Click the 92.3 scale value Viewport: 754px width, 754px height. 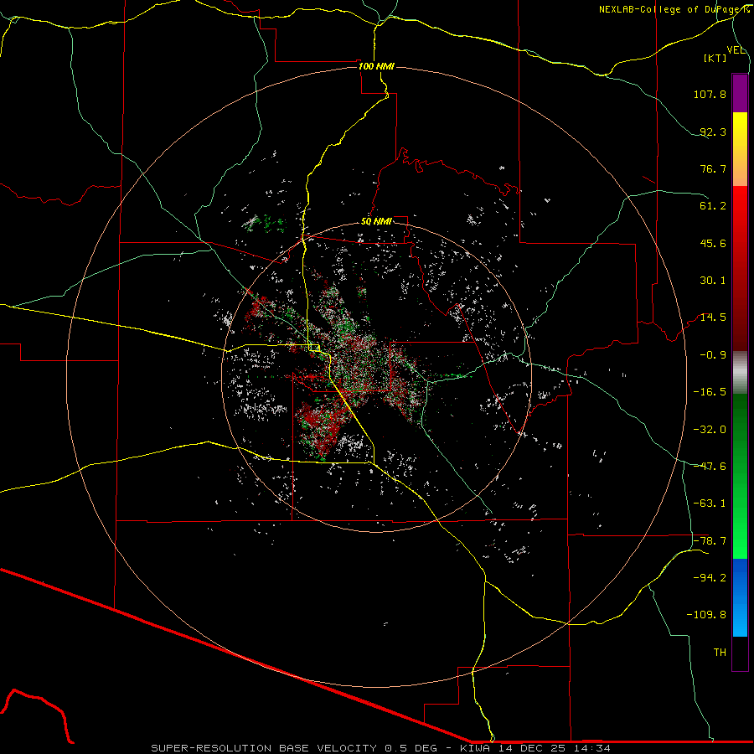713,132
